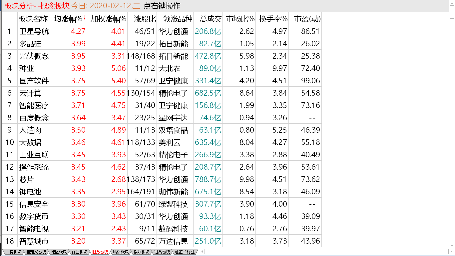
Task: Click leading stock 大北农
Action: (x=170, y=68)
